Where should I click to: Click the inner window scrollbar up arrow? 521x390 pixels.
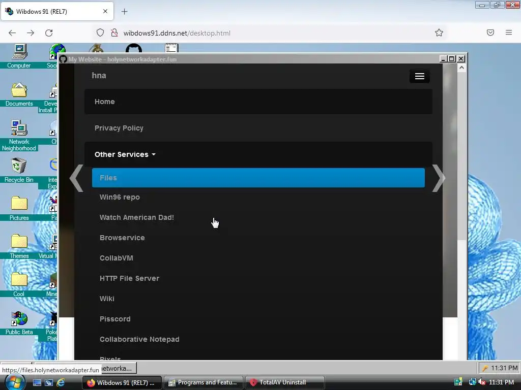(461, 68)
